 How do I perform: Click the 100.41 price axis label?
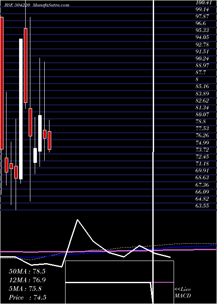(x=203, y=3)
